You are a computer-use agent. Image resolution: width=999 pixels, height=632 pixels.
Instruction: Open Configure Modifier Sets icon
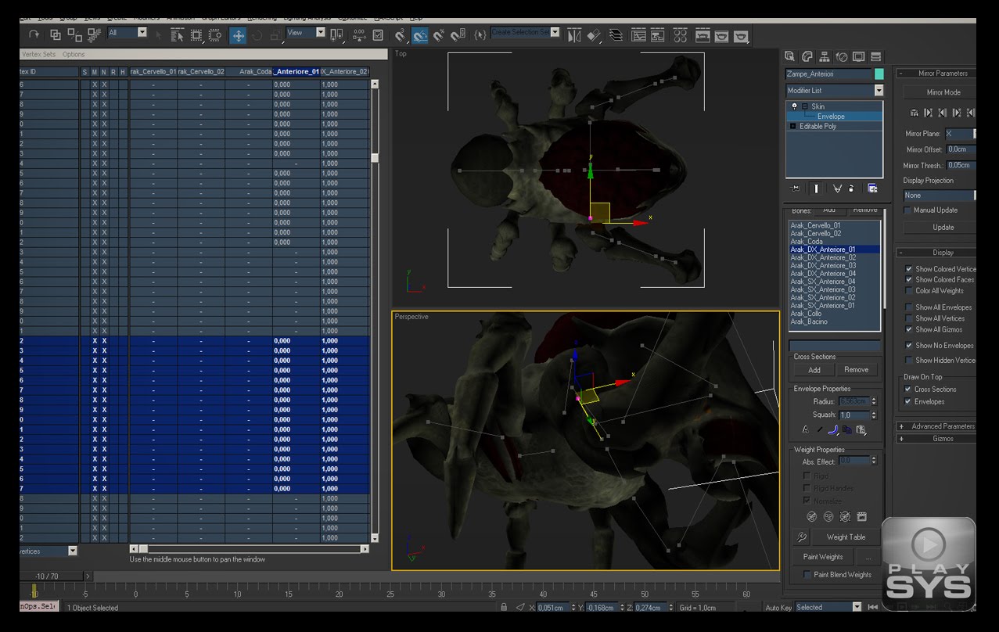[x=872, y=189]
